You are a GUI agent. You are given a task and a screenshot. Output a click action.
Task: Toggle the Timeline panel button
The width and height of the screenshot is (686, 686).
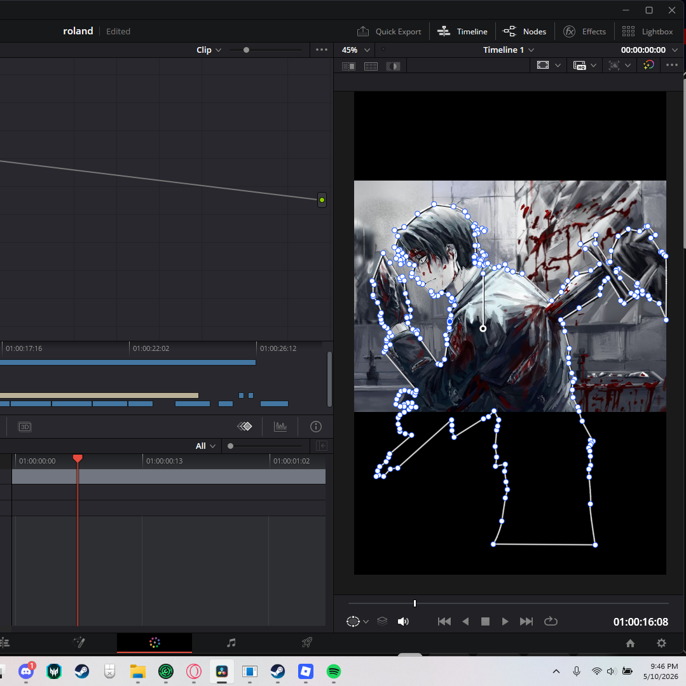coord(462,32)
